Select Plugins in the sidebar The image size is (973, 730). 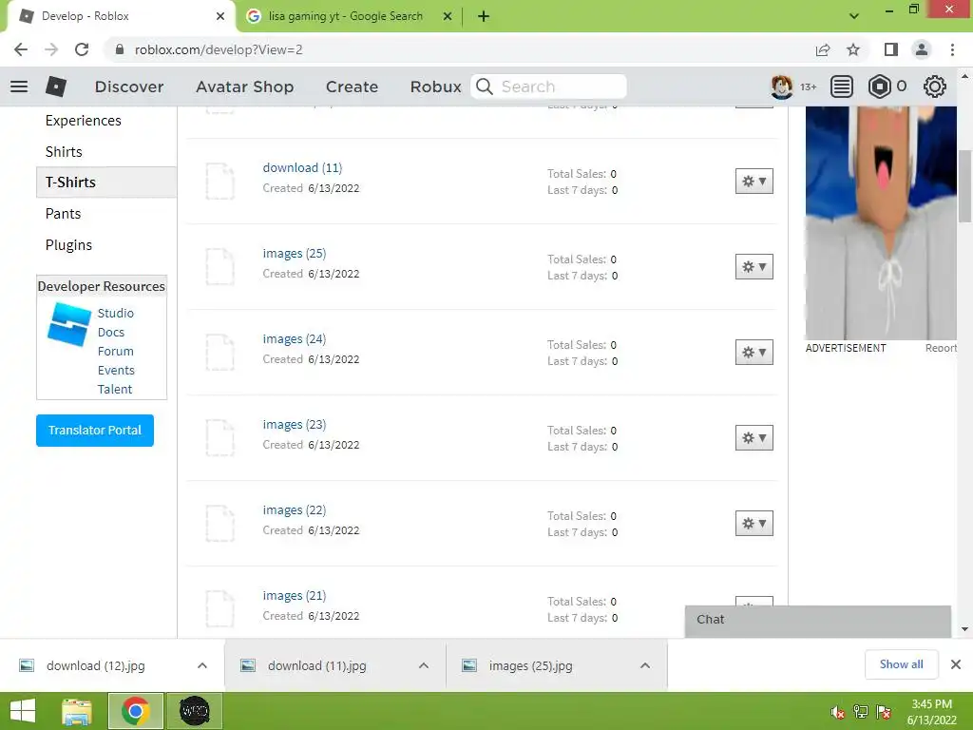[x=68, y=245]
